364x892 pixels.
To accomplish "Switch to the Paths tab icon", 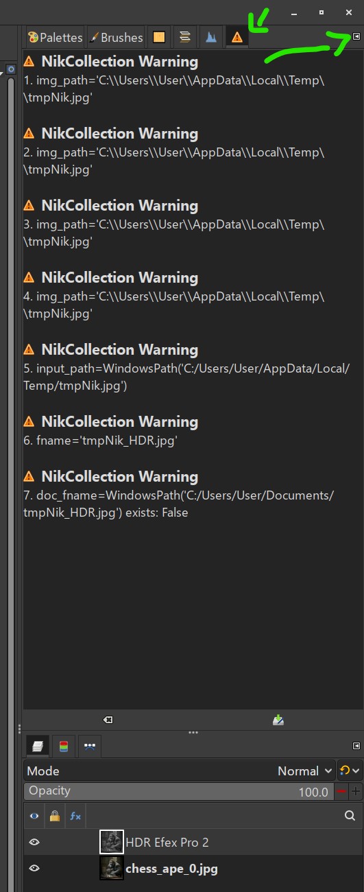I will pos(89,745).
